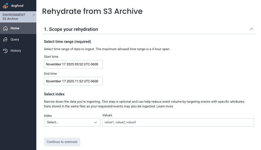Screen dimensions: 261x150
Task: Navigate to Query in the sidebar
Action: (x=15, y=39)
